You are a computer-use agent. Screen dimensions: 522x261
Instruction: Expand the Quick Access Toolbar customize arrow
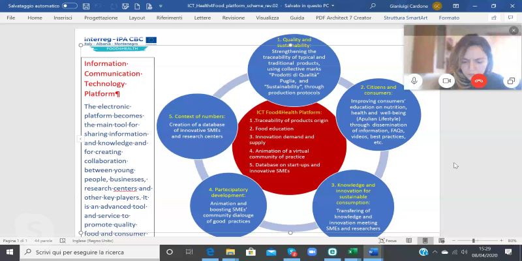(161, 6)
